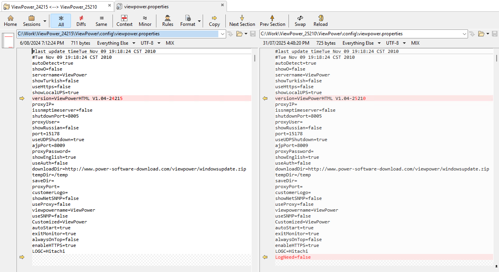This screenshot has height=272, width=499.
Task: Click the Format toolbar icon
Action: 188,21
